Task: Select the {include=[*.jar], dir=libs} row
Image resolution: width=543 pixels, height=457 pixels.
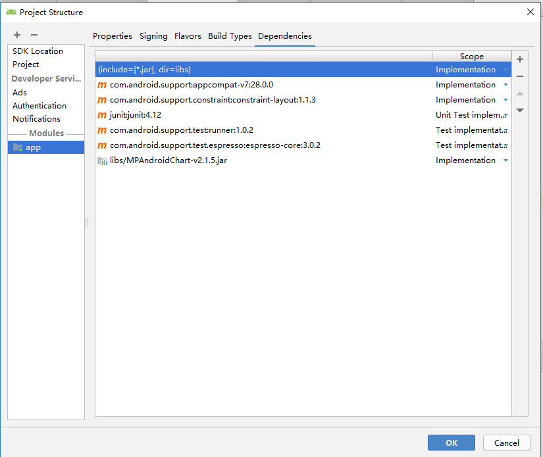Action: click(303, 70)
